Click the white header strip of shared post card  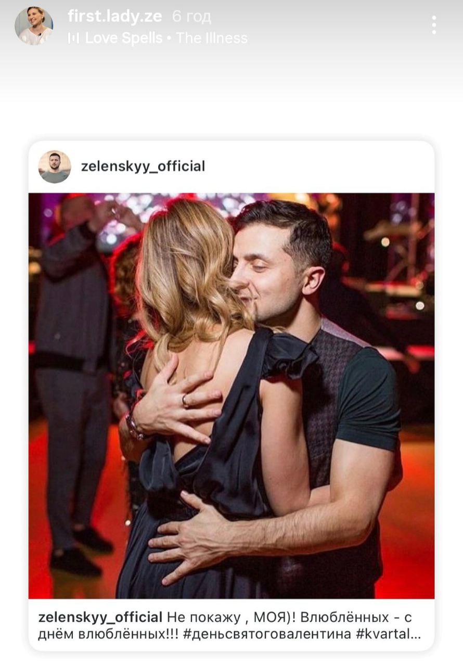pyautogui.click(x=312, y=166)
